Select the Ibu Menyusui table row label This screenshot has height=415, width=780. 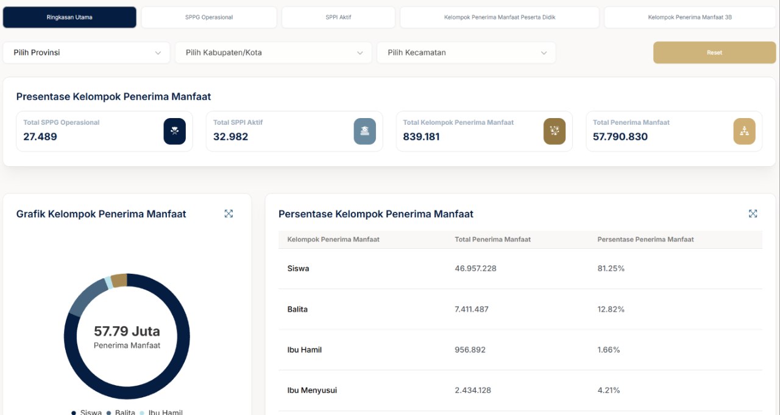(x=312, y=390)
